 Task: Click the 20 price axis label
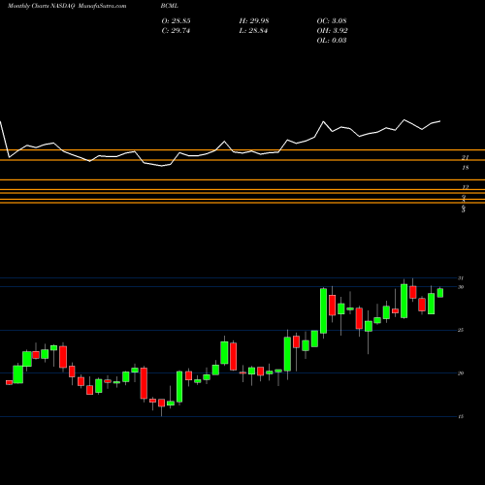click(461, 373)
